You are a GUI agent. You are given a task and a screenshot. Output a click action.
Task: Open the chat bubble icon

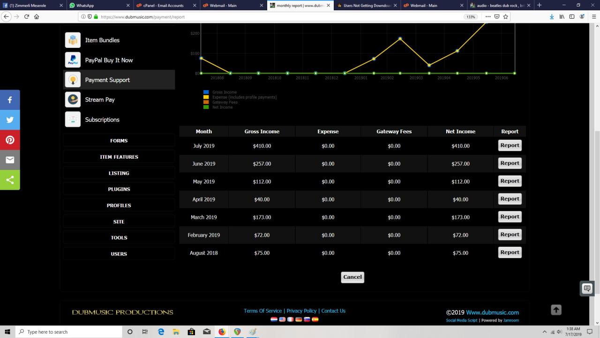pyautogui.click(x=587, y=289)
